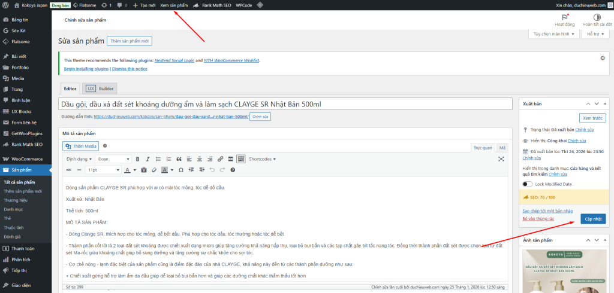This screenshot has width=614, height=293.
Task: Toggle the editor toolbar (kitchen sink) icon
Action: click(x=241, y=159)
